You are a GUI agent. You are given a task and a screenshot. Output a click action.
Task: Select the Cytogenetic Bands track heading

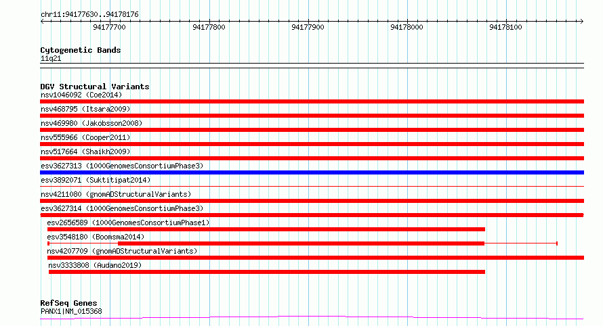[x=81, y=50]
